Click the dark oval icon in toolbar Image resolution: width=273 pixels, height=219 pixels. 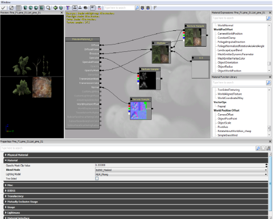pyautogui.click(x=85, y=8)
